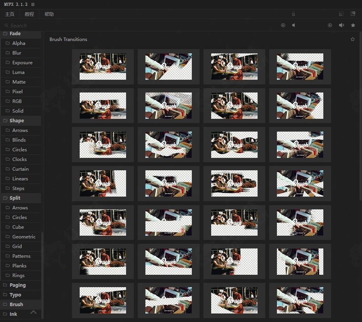Toggle the loud speaker sound icon
The height and width of the screenshot is (322, 362).
click(x=342, y=25)
